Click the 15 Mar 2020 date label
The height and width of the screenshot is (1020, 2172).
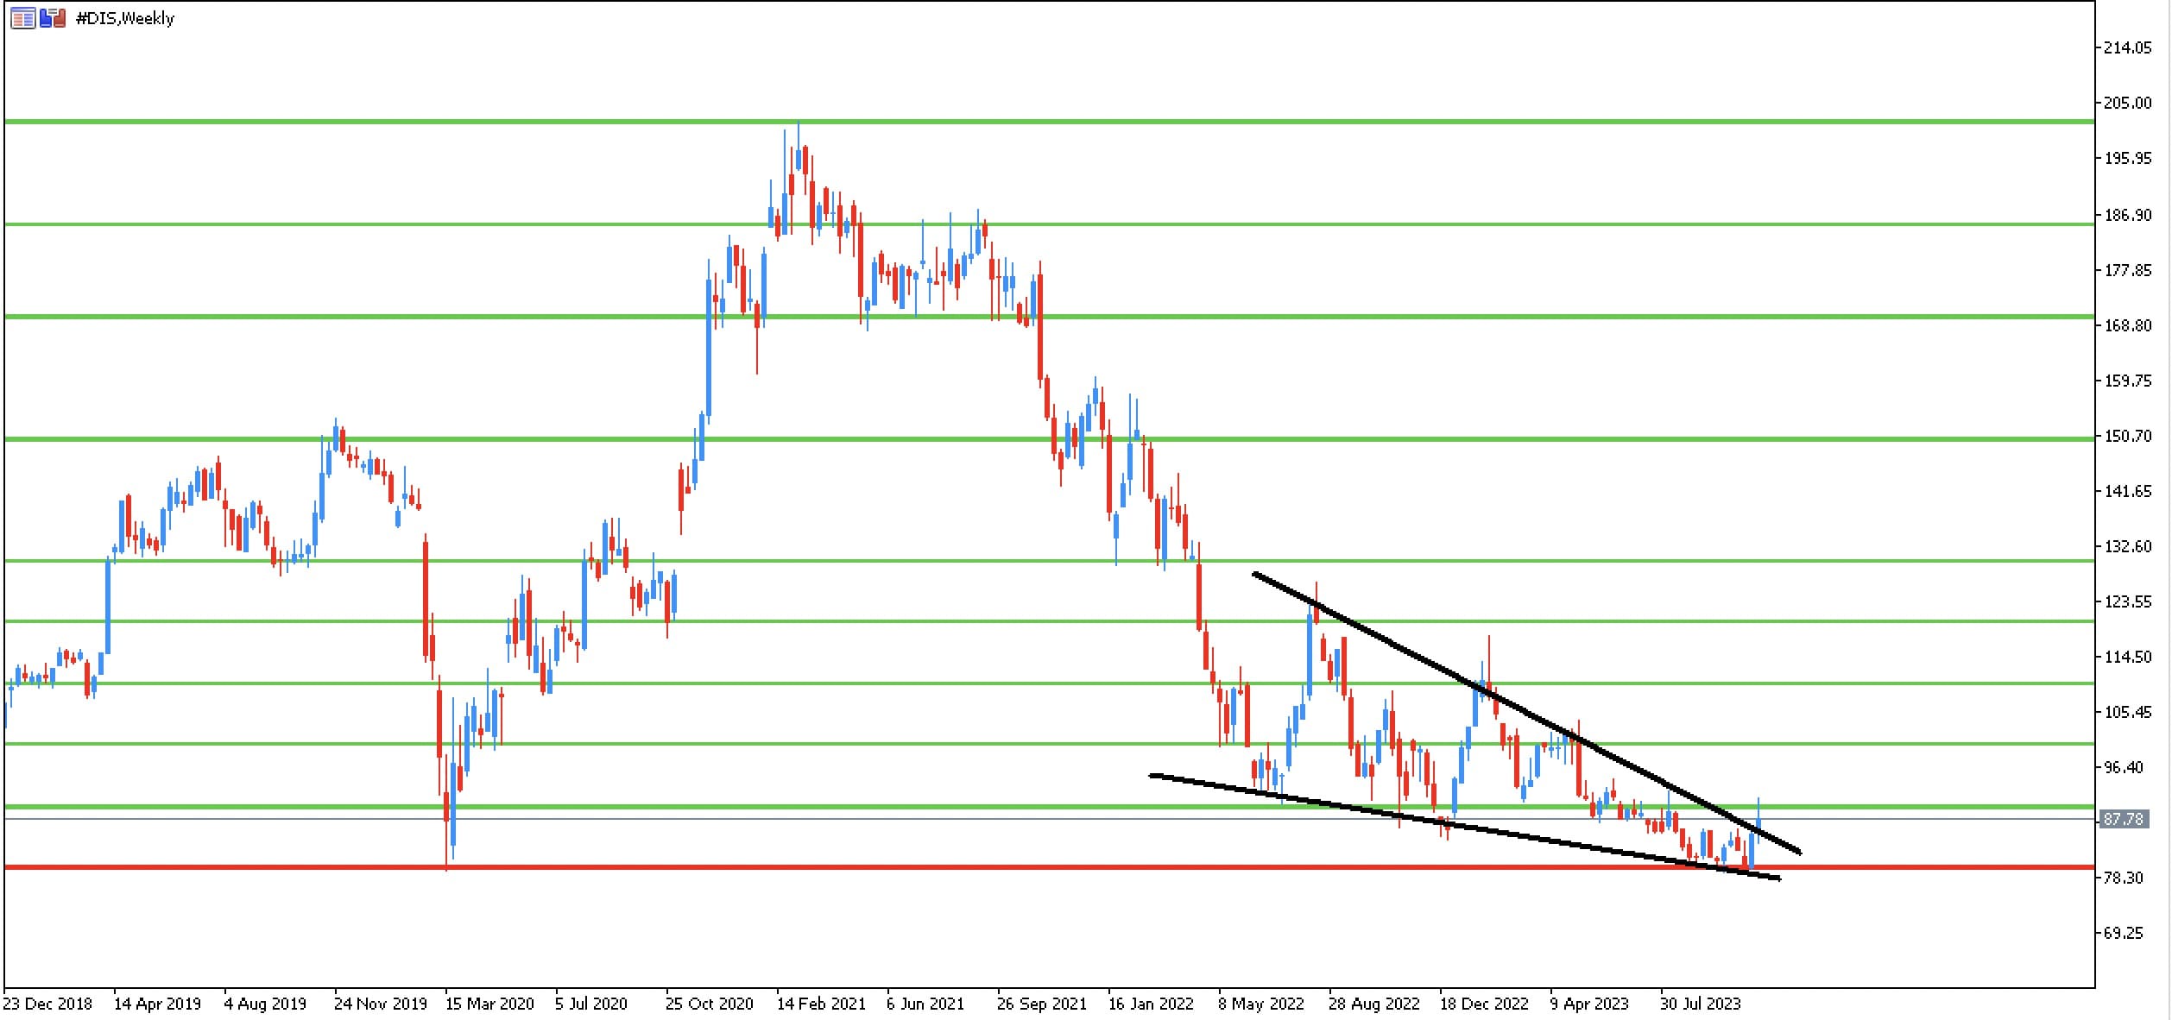coord(490,1004)
